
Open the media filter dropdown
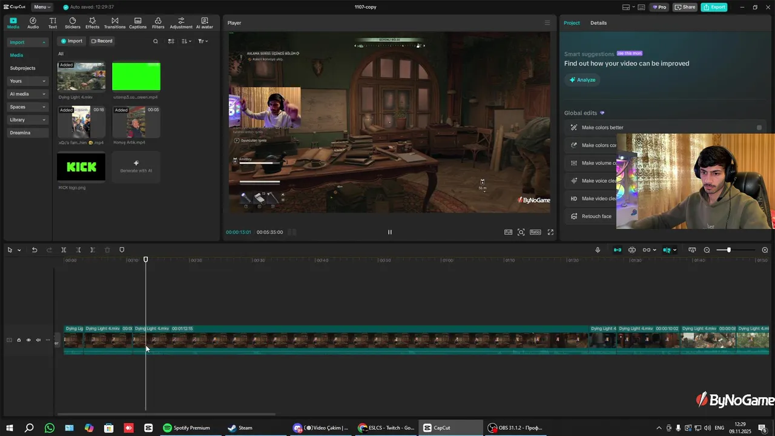[203, 41]
